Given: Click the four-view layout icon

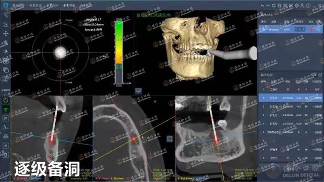Looking at the screenshot, I should click(6, 61).
